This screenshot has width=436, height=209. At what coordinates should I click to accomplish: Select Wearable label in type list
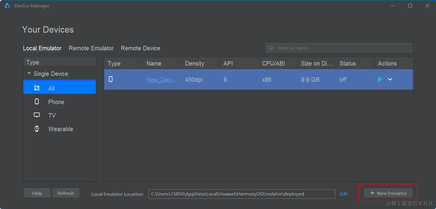tap(61, 129)
